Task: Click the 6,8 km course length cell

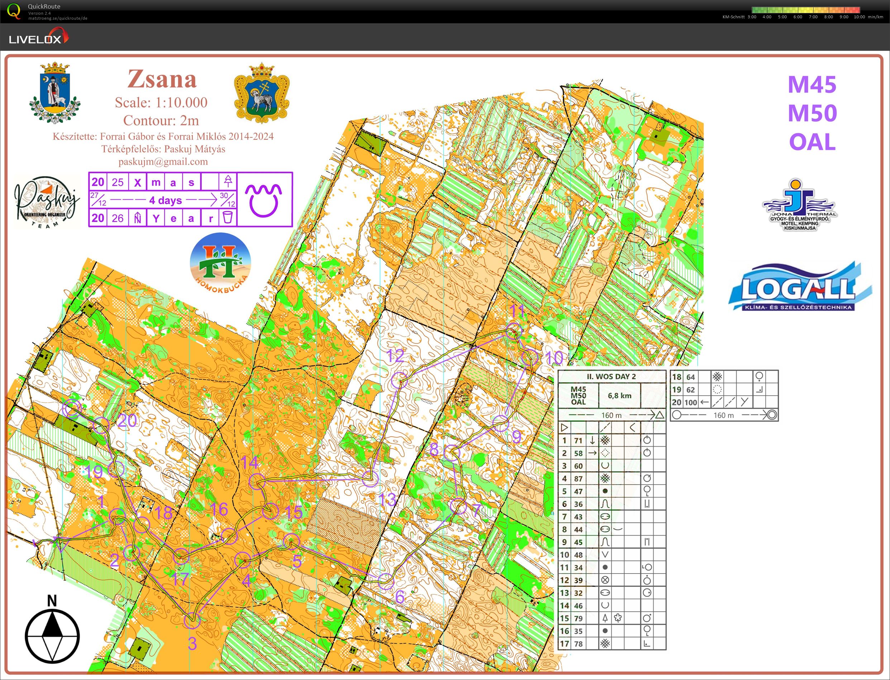Action: pos(619,395)
